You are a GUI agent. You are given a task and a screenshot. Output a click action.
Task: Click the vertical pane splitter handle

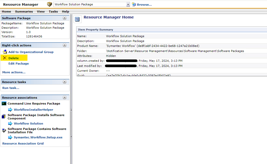pyautogui.click(x=71, y=110)
